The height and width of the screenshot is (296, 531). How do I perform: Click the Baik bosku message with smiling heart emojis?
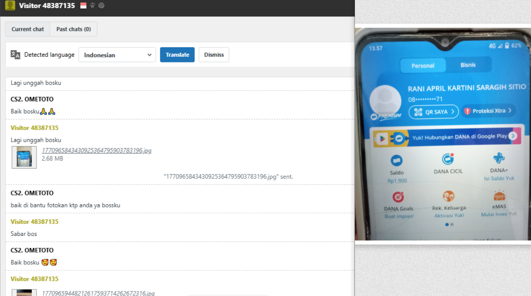(34, 263)
